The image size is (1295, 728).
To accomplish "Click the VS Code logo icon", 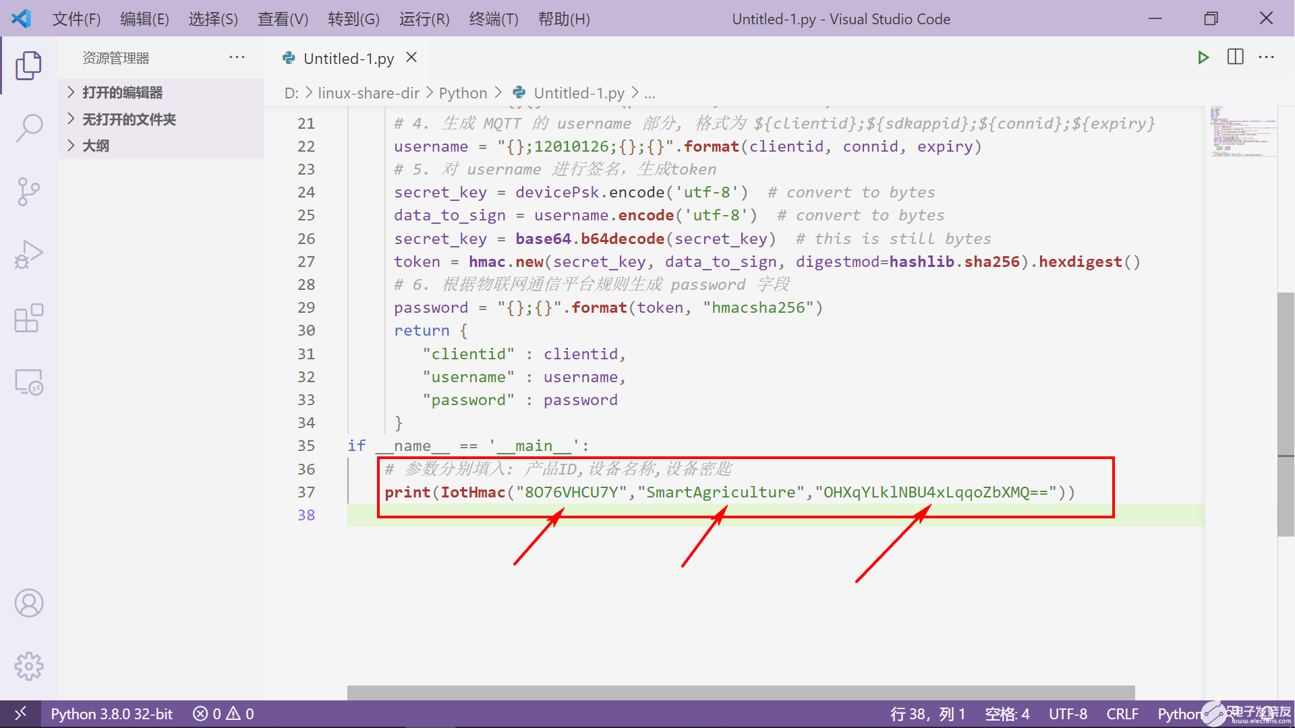I will pyautogui.click(x=21, y=18).
